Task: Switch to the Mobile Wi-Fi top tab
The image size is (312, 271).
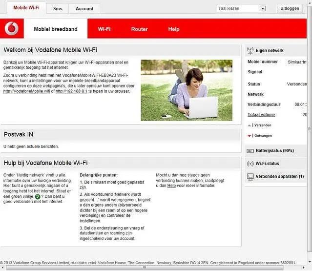Action: point(26,8)
